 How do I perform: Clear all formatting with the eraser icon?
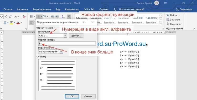(x=24, y=16)
